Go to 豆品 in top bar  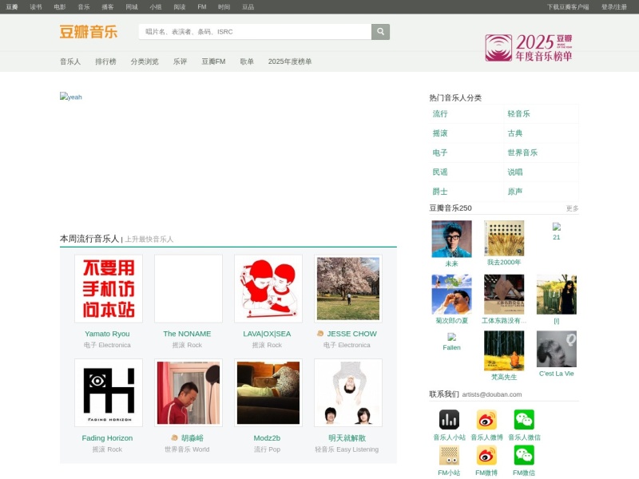248,7
